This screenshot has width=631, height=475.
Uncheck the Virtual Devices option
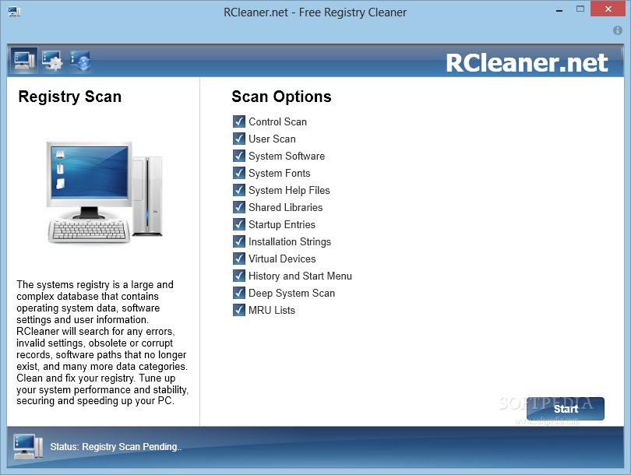tap(239, 259)
